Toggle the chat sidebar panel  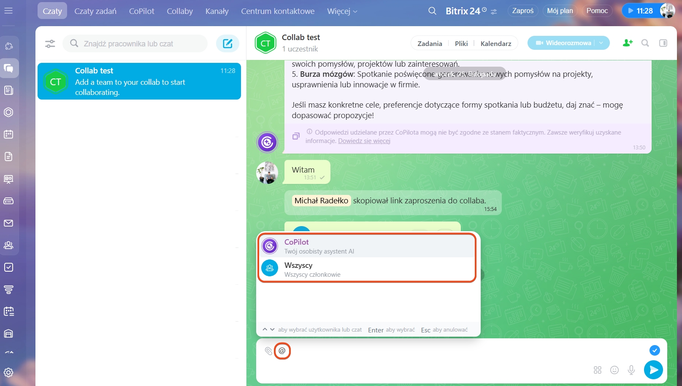pos(663,43)
